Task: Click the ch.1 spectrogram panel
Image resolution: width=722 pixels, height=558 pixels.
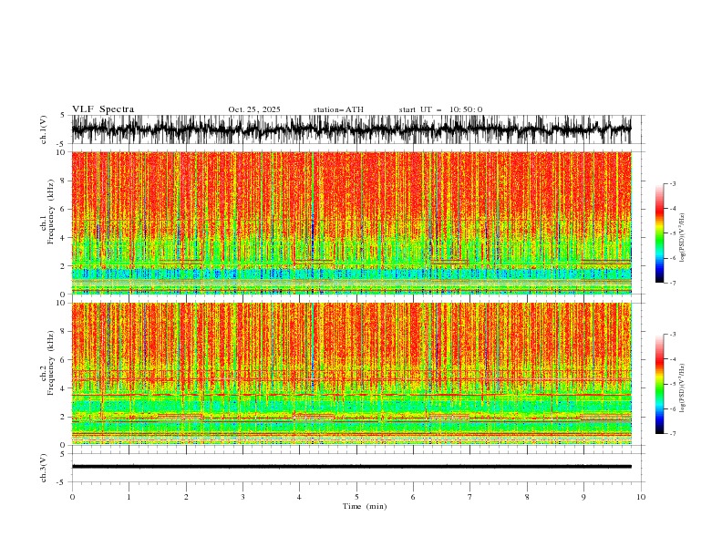Action: [x=351, y=222]
